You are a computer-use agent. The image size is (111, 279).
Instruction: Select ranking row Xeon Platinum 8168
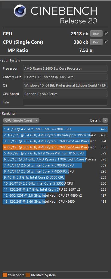[x=55, y=154]
